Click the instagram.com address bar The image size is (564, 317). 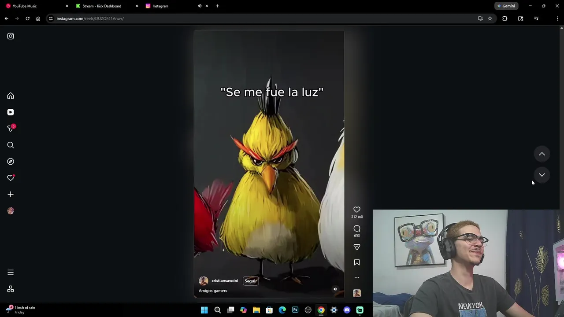[264, 18]
